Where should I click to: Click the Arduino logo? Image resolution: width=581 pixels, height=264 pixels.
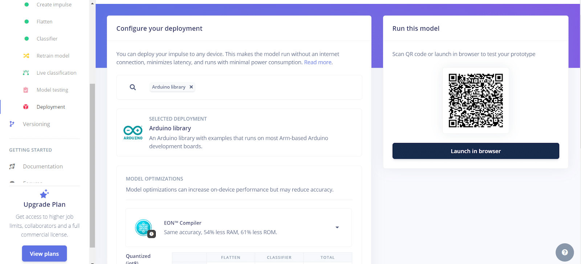133,132
